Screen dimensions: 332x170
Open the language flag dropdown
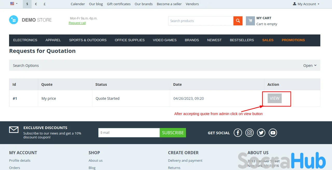tap(14, 4)
